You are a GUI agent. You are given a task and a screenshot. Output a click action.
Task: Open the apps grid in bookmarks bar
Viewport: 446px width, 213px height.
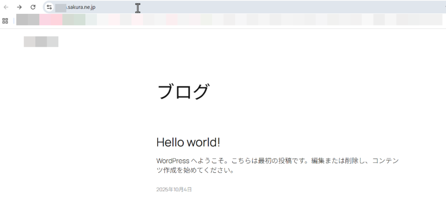click(5, 20)
